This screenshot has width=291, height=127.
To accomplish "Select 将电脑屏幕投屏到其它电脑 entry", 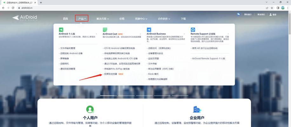I will 116,53.
